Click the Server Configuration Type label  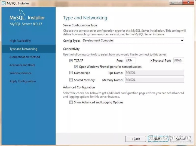point(80,25)
